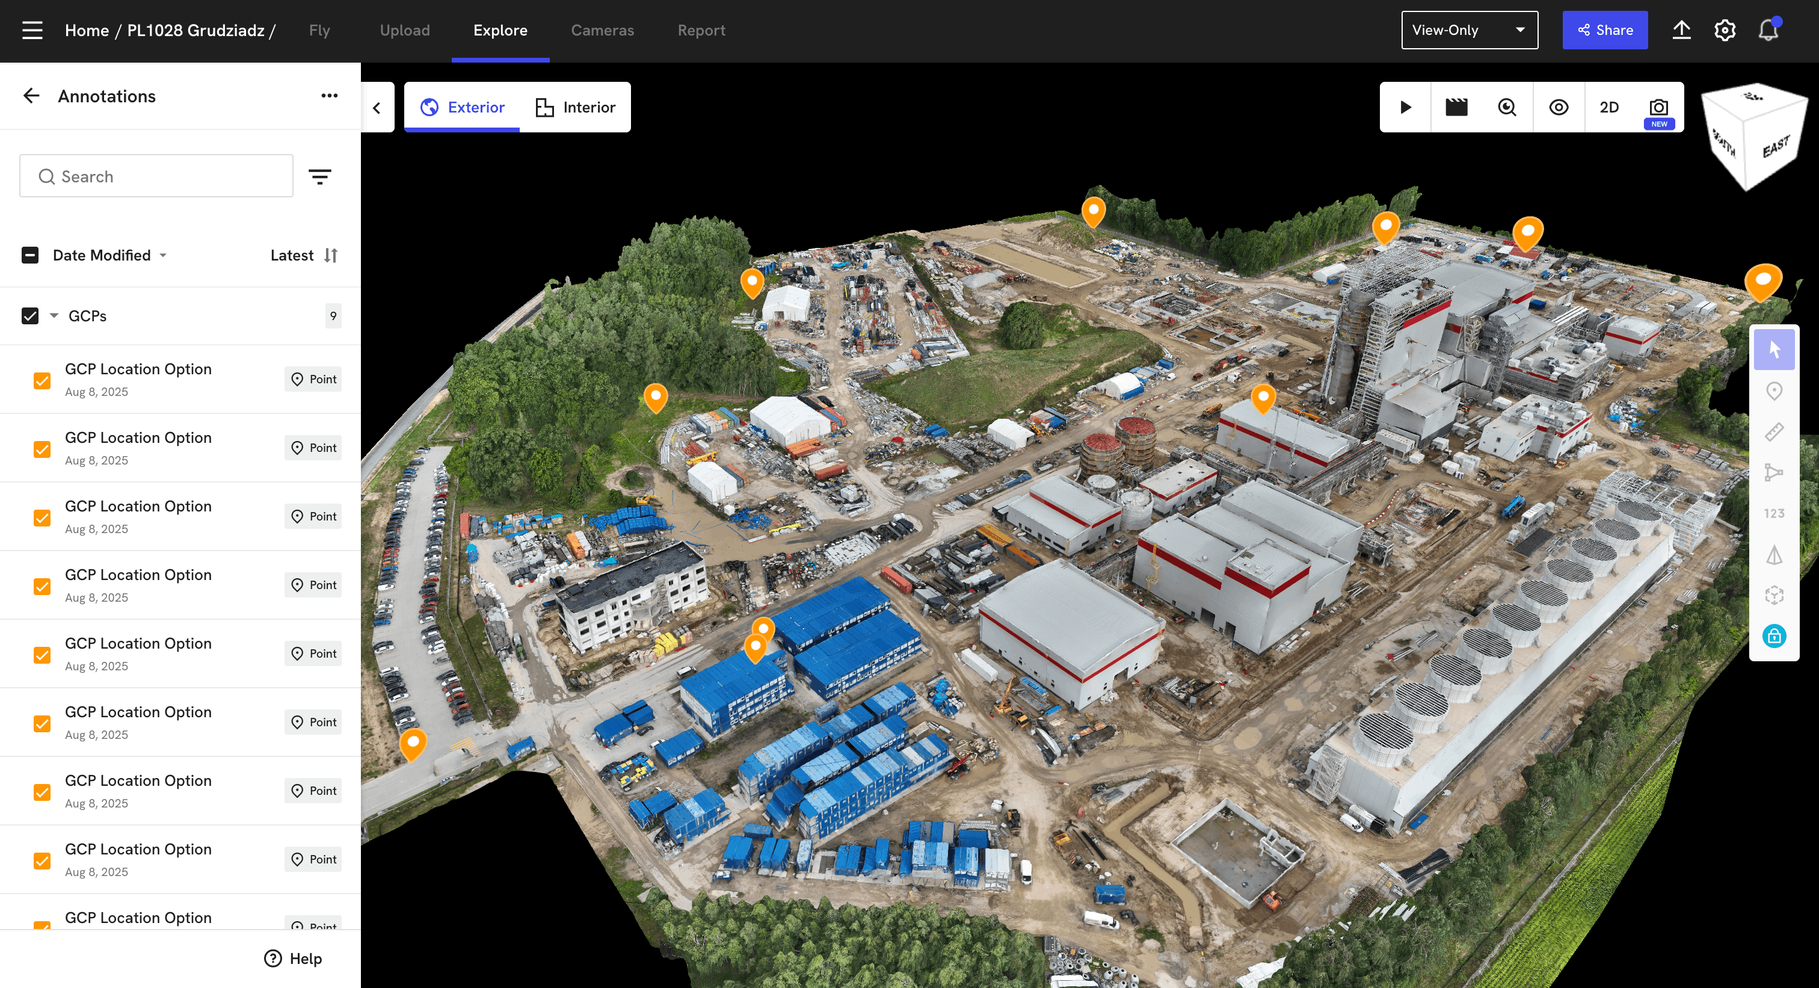Click the magnifier zoom search icon
The height and width of the screenshot is (988, 1819).
(1507, 107)
